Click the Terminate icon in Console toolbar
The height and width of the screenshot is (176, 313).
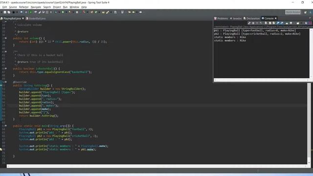pos(253,23)
